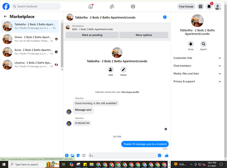Click the Name edit pencil icon
Image resolution: width=227 pixels, height=168 pixels.
point(123,69)
